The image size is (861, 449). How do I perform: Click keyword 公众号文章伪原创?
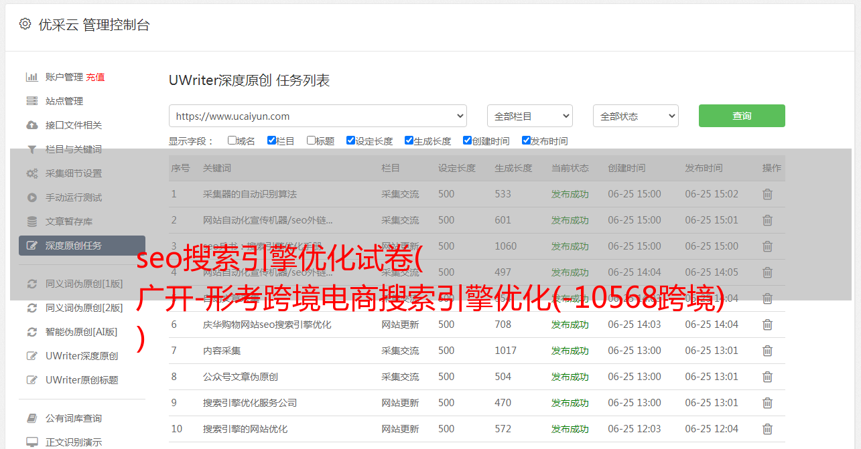(x=241, y=377)
